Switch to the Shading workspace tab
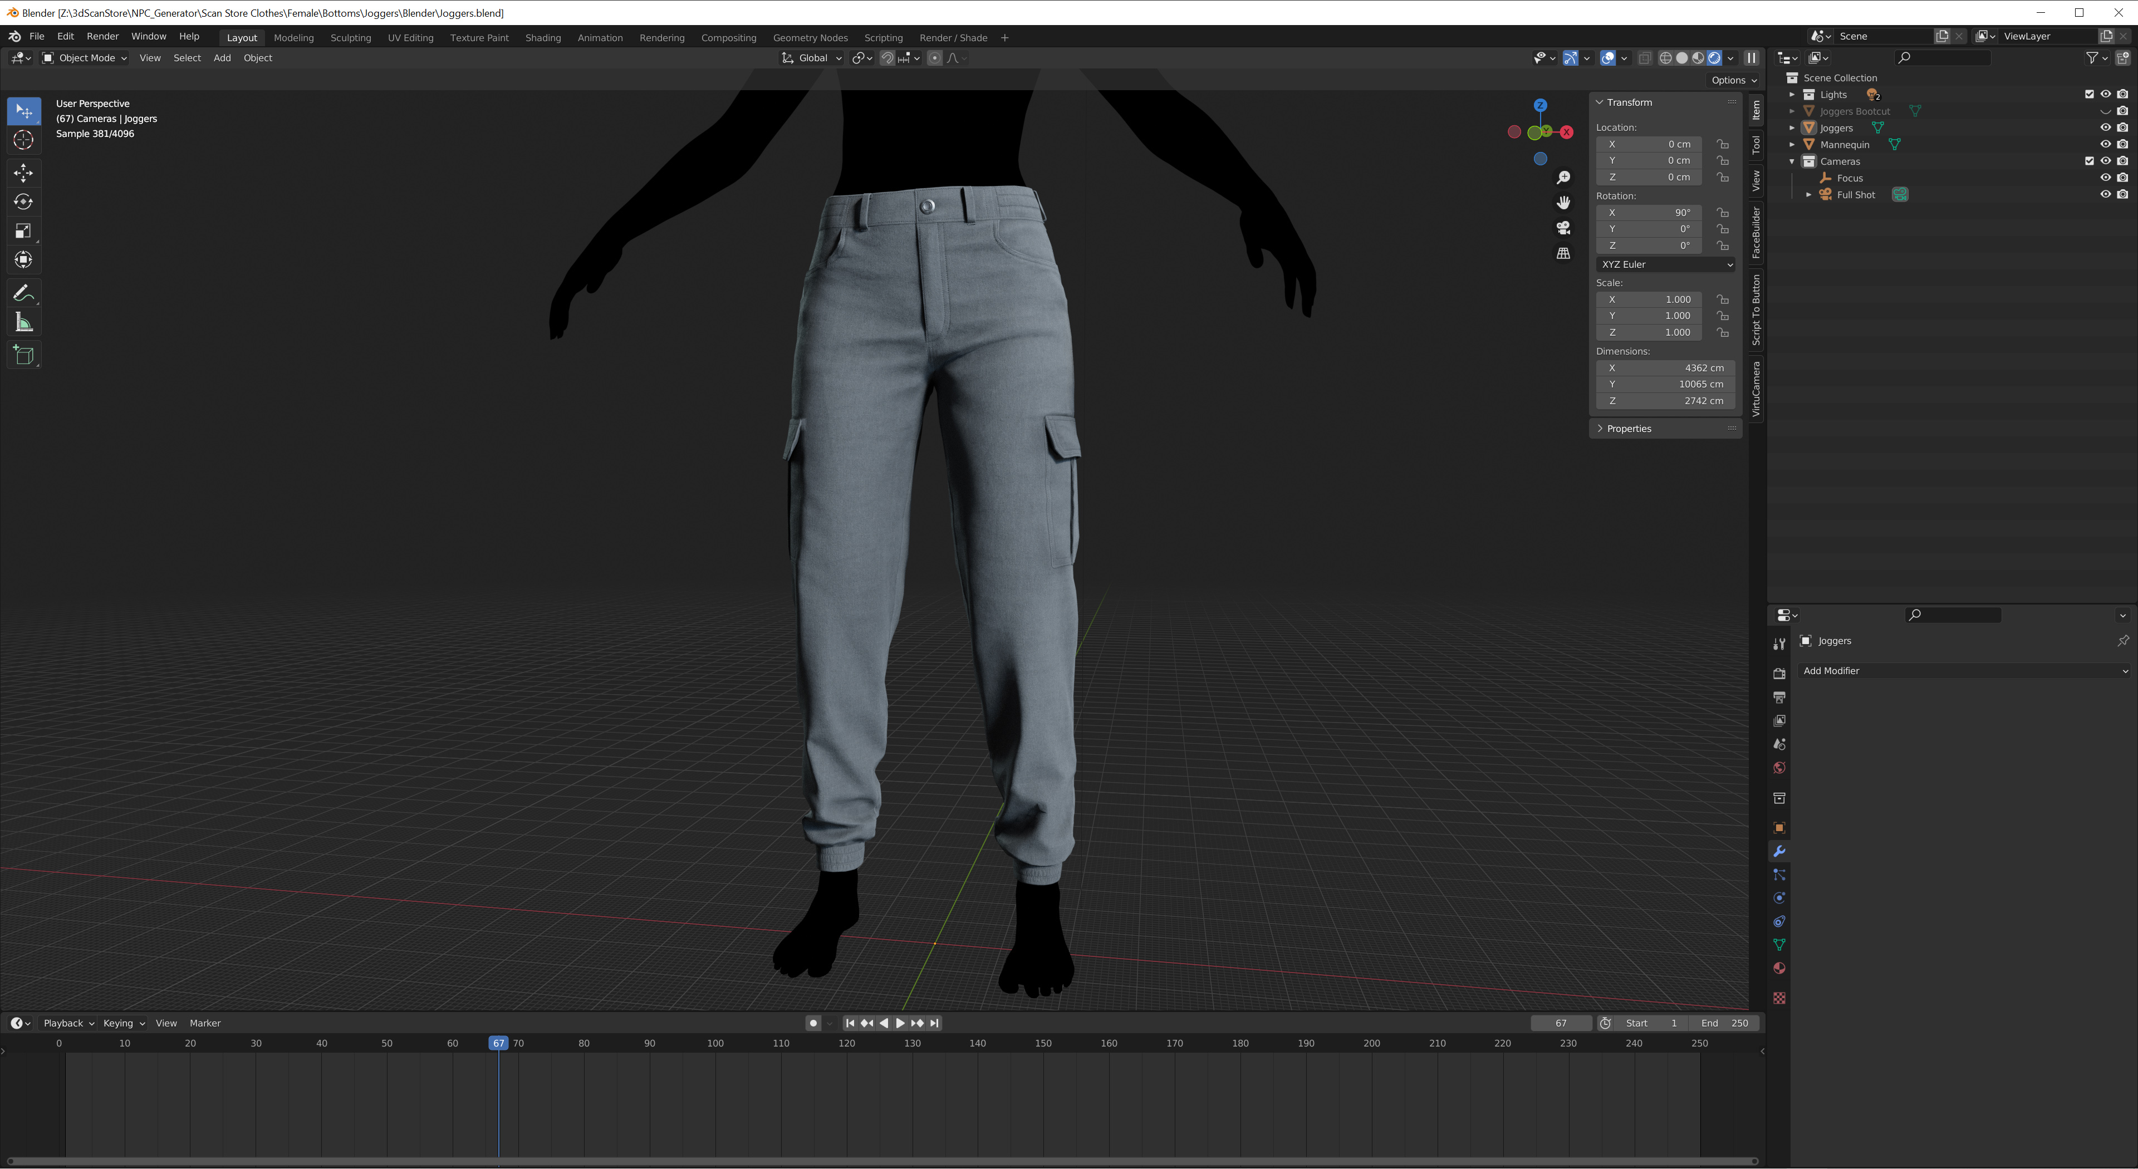The height and width of the screenshot is (1169, 2138). (542, 37)
